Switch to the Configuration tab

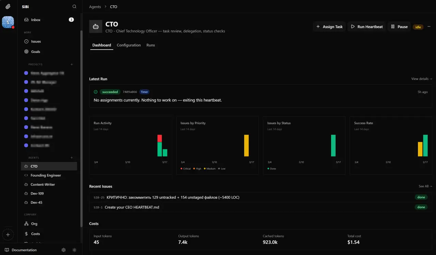tap(128, 45)
